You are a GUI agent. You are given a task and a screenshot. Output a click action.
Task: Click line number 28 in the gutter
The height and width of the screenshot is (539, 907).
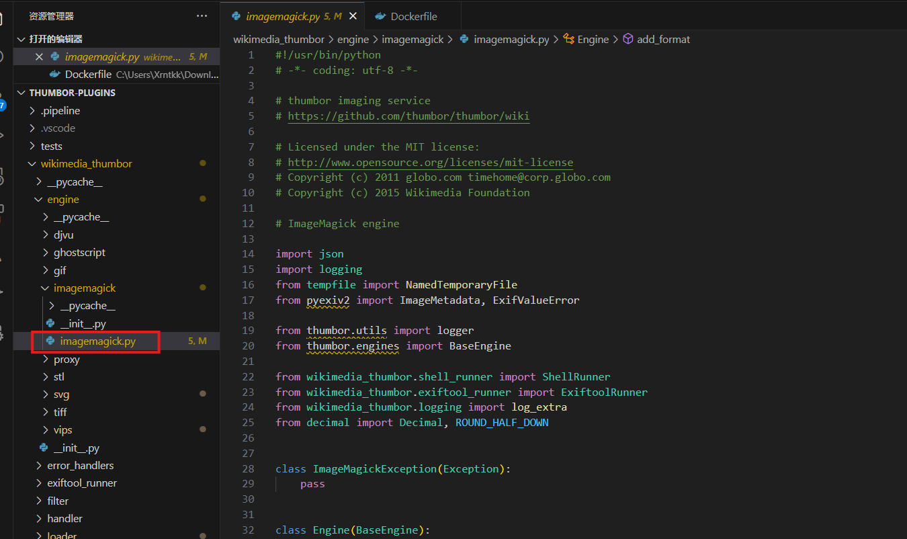tap(248, 468)
